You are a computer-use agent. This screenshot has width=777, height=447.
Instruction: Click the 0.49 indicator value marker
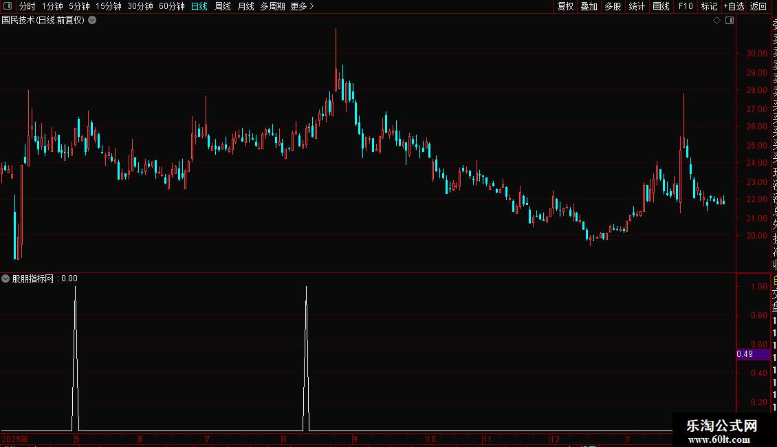pos(753,354)
